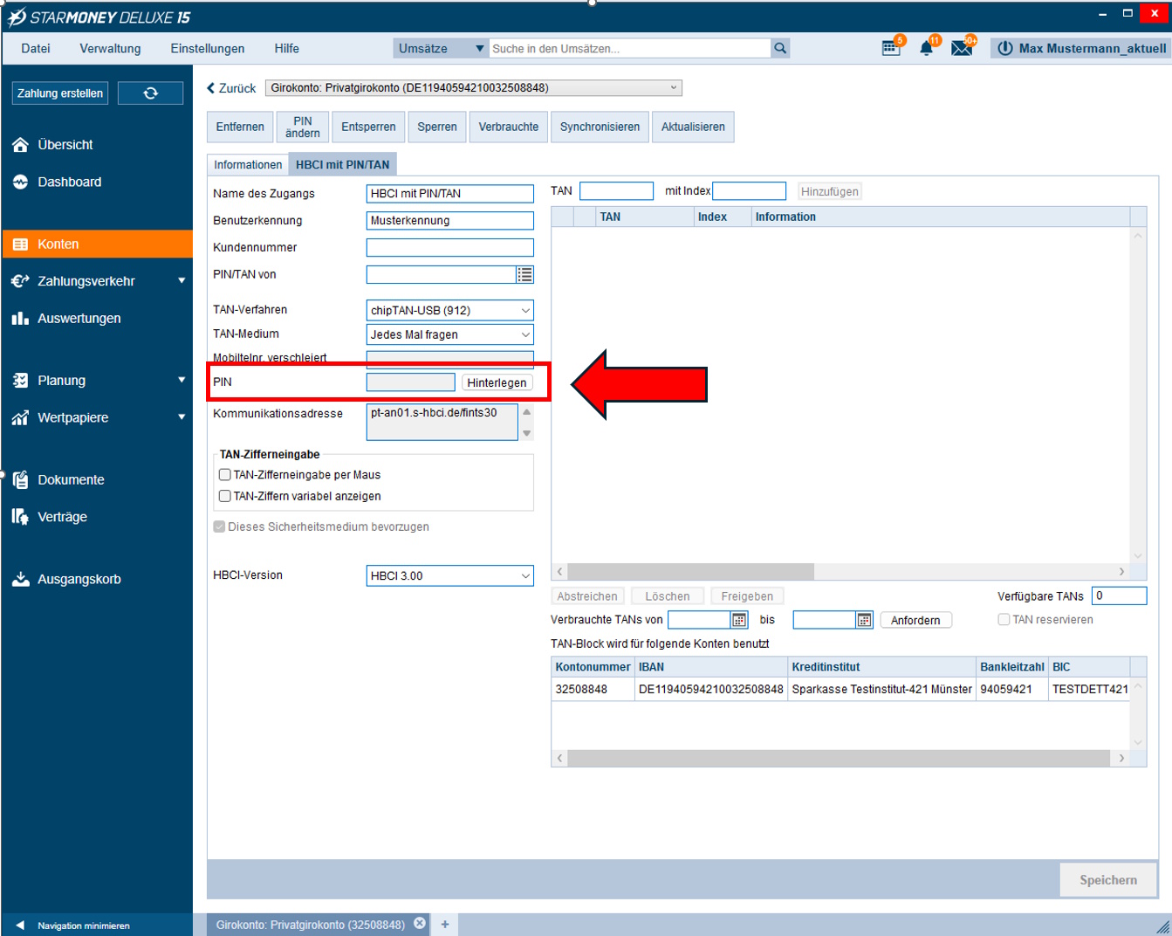This screenshot has width=1172, height=936.
Task: Enable TAN-Zifferneingabe per Maus
Action: 225,475
